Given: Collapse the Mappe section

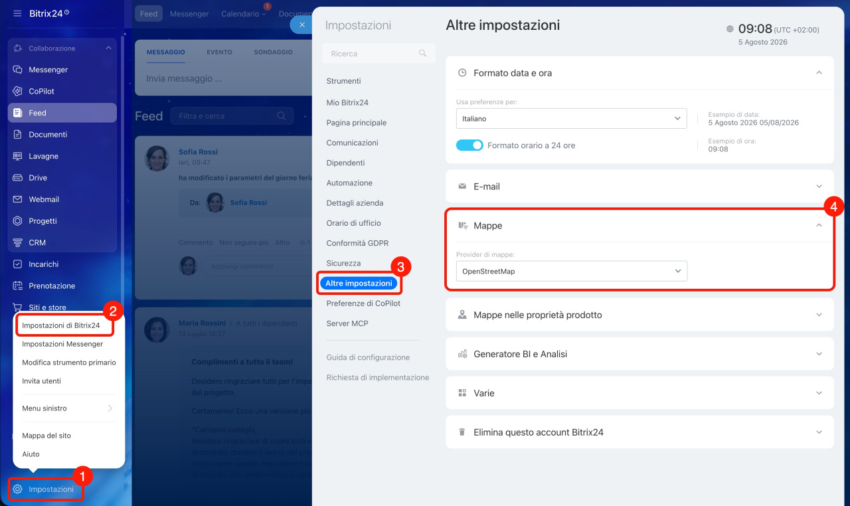Looking at the screenshot, I should coord(819,226).
